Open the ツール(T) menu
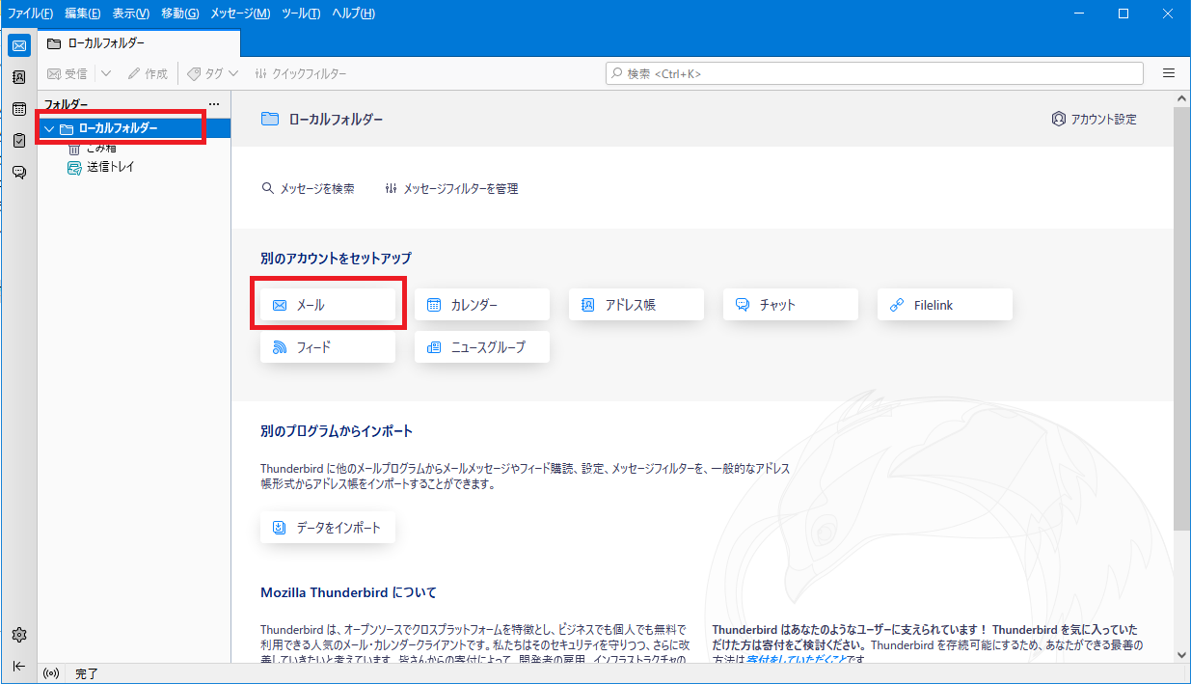This screenshot has height=684, width=1191. (x=302, y=14)
